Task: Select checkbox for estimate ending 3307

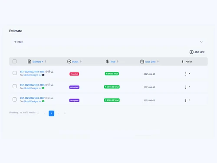Action: tap(15, 100)
